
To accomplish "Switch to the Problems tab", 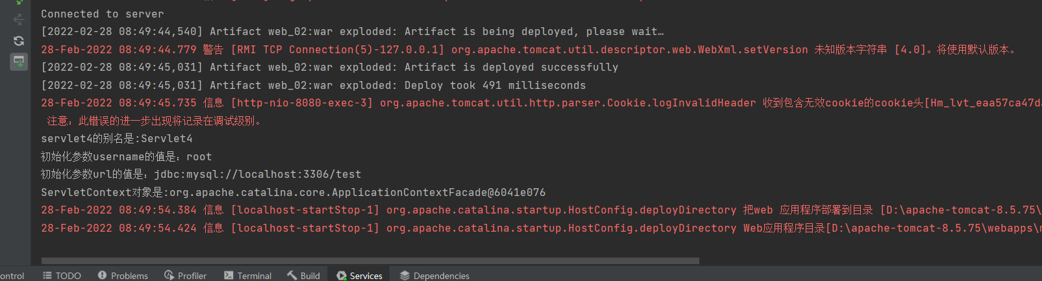I will (123, 276).
